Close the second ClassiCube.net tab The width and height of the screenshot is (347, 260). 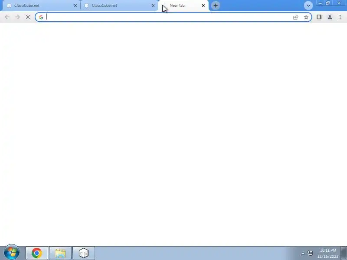coord(153,6)
